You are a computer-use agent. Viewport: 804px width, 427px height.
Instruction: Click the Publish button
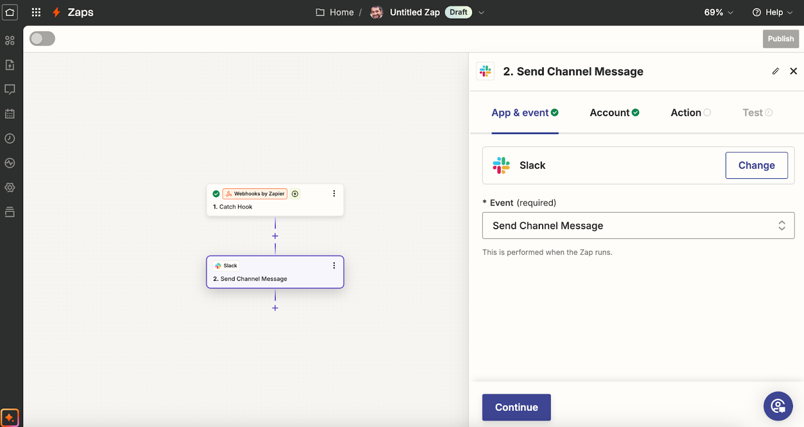[781, 39]
